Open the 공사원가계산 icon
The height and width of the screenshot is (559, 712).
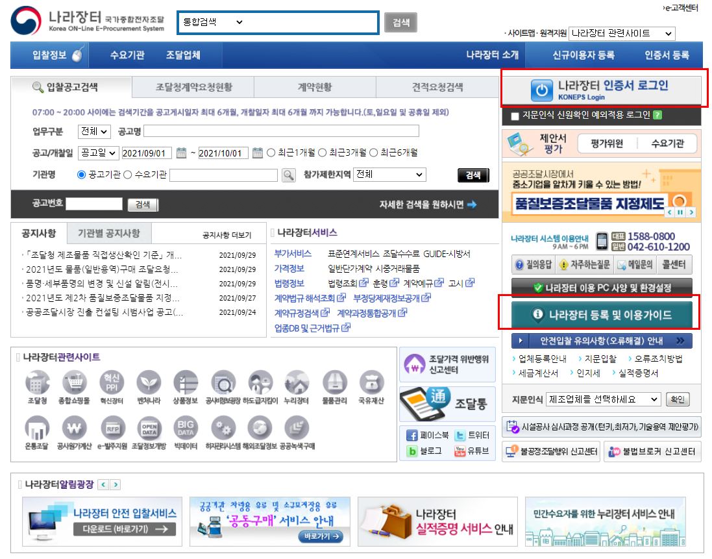point(74,428)
